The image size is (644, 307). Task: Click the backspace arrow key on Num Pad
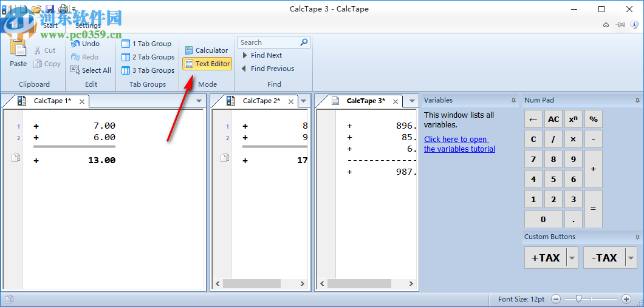533,119
